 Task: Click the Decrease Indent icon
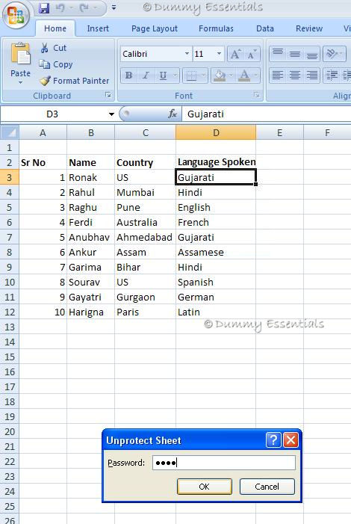coord(332,75)
